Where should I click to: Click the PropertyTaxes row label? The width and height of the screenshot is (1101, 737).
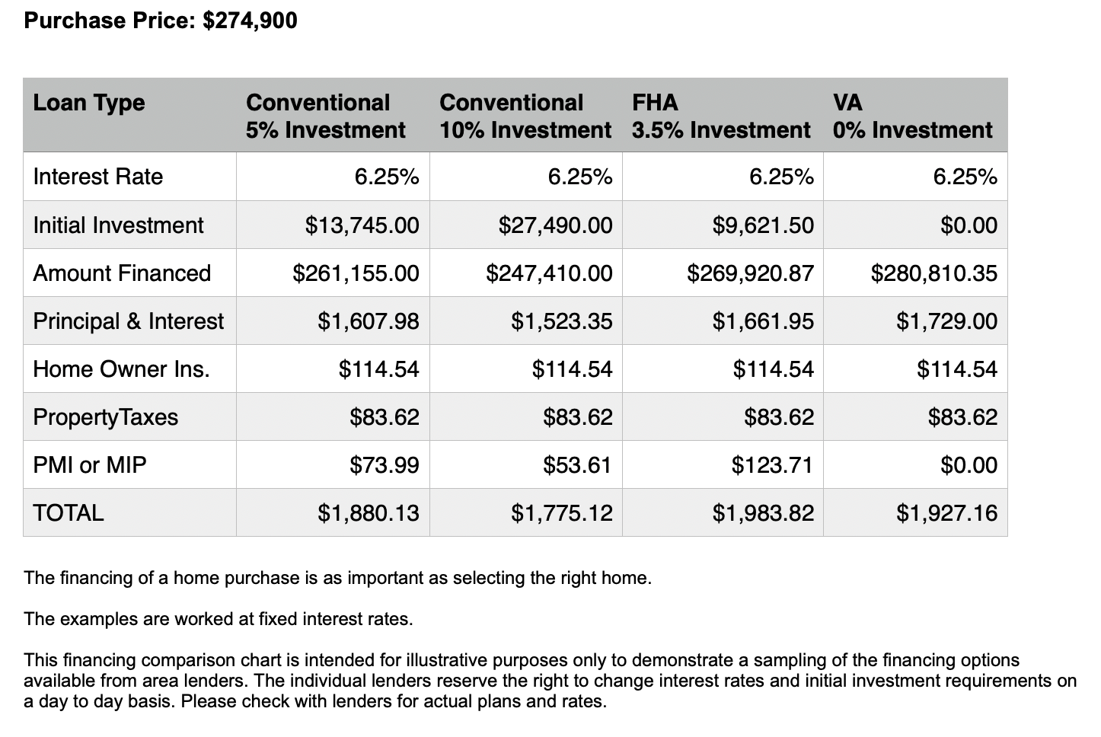[x=105, y=417]
